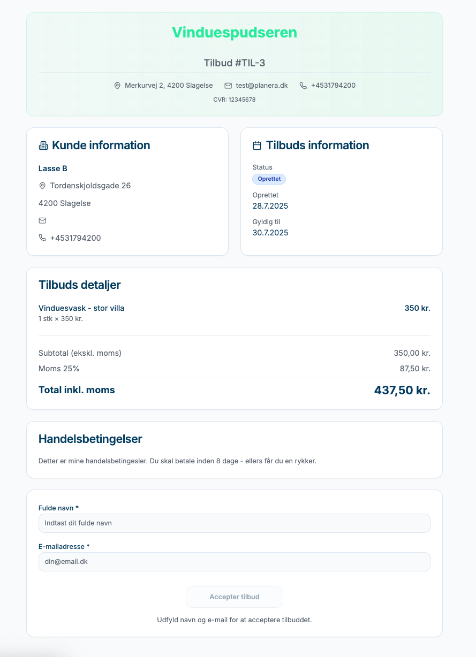Click the map pin icon beside Merkurvej 2
Image resolution: width=476 pixels, height=657 pixels.
click(117, 86)
